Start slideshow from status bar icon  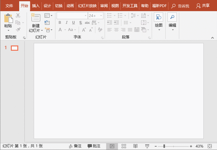tap(147, 146)
